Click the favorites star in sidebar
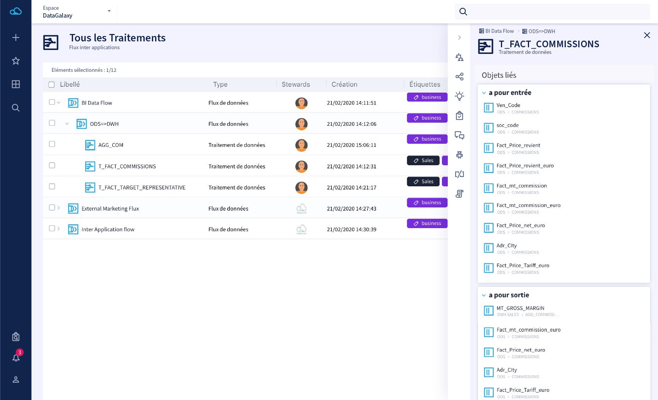Screen dimensions: 658x400 (x=16, y=61)
